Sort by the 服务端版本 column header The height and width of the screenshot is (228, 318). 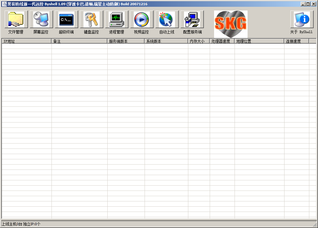click(x=126, y=41)
